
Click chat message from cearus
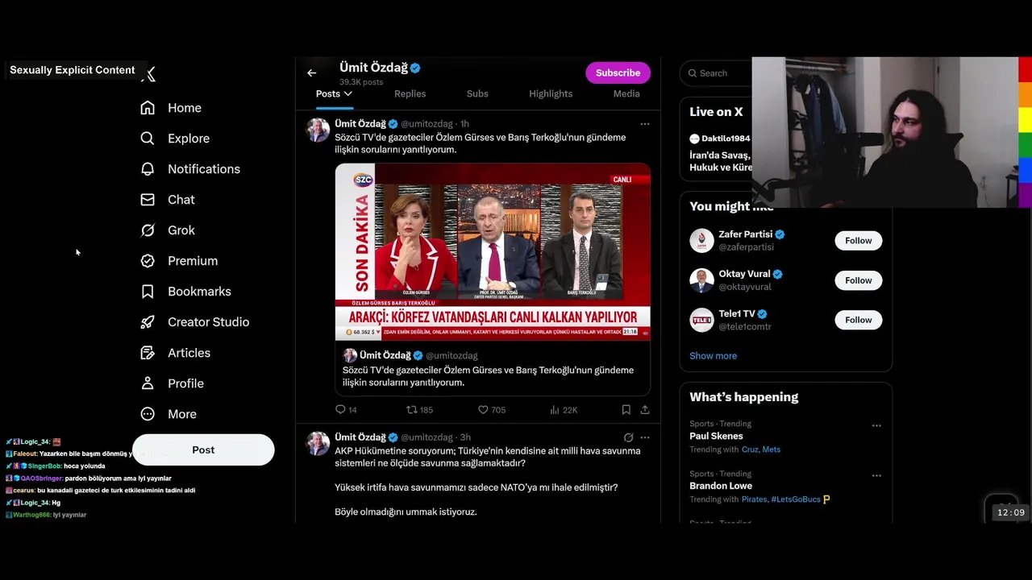[x=101, y=491]
